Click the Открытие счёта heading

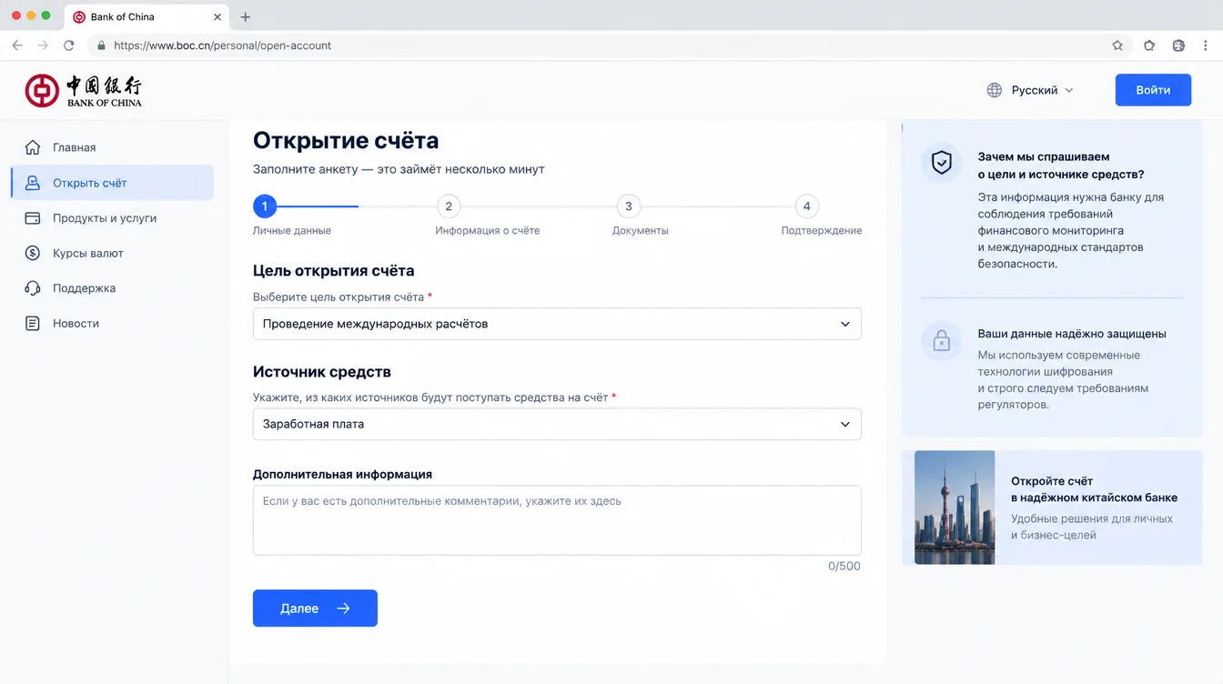pyautogui.click(x=346, y=140)
